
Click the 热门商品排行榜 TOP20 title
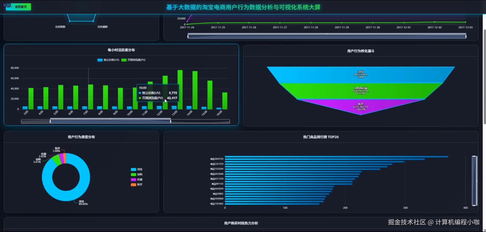click(x=321, y=137)
